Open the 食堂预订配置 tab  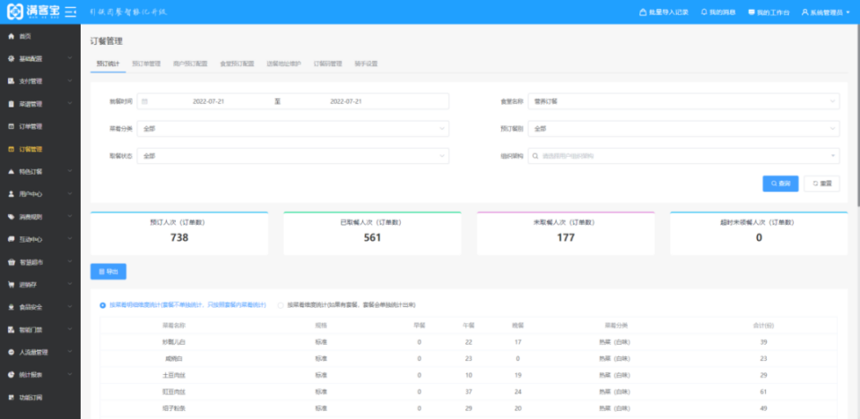coord(237,64)
